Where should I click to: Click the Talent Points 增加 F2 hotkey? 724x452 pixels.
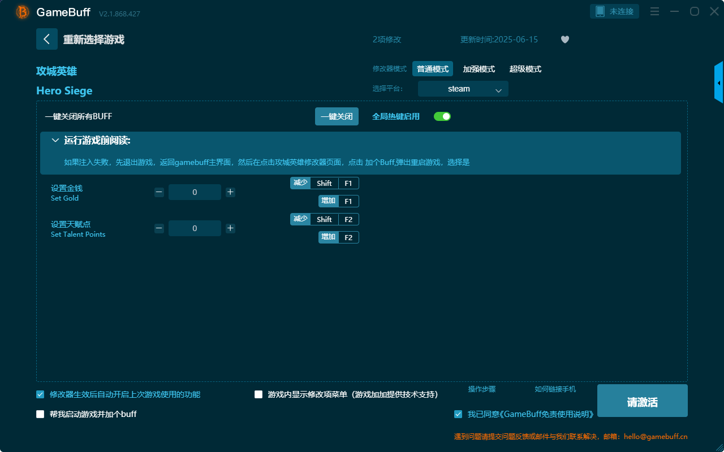click(339, 237)
